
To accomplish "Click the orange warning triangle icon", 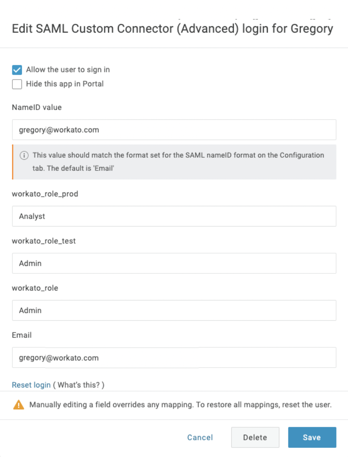I will tap(18, 405).
